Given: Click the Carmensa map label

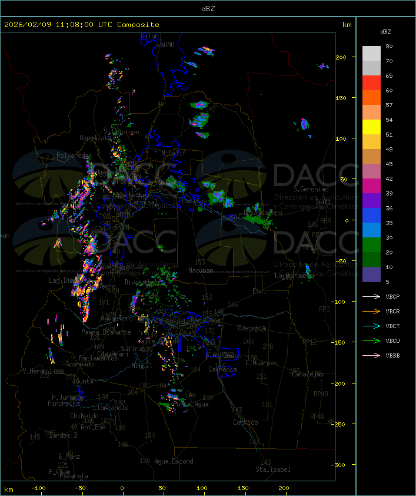Looking at the screenshot, I should point(222,369).
